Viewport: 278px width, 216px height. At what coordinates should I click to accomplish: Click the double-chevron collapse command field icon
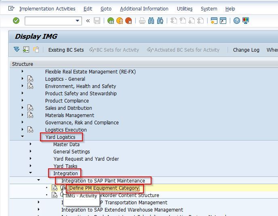pos(88,21)
